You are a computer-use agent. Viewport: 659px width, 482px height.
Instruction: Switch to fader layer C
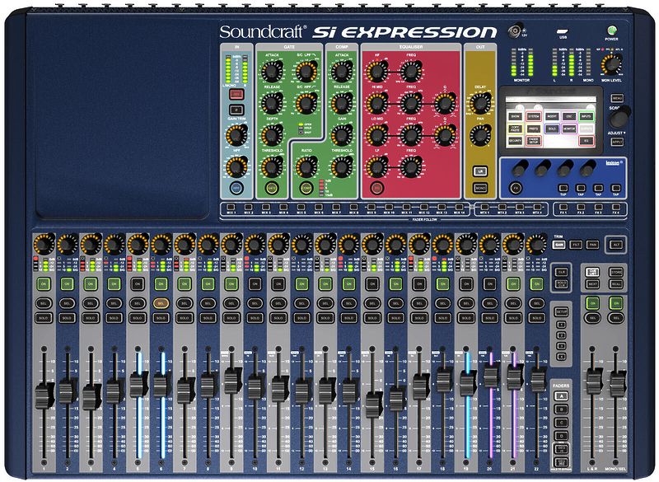click(x=561, y=423)
